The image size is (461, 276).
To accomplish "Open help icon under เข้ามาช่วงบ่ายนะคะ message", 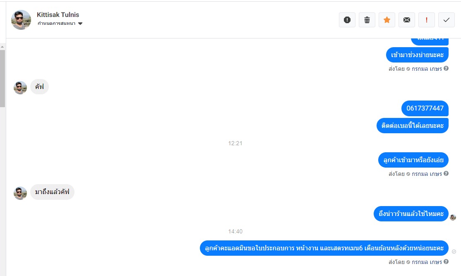I will point(446,69).
